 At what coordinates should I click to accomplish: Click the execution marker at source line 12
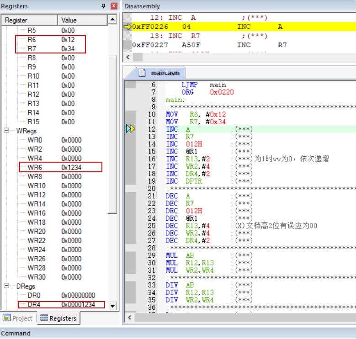click(x=130, y=129)
